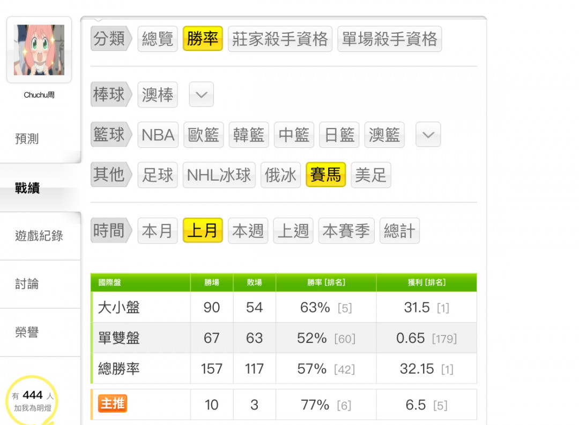Image resolution: width=579 pixels, height=425 pixels.
Task: Open the 討論 sidebar tab
Action: pos(40,284)
